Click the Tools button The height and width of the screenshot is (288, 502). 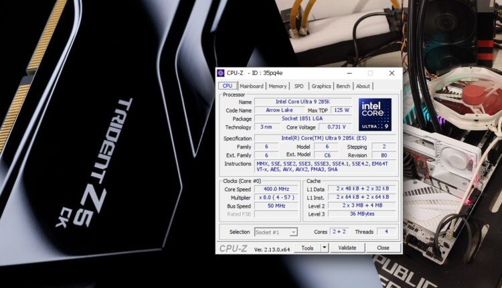tap(307, 247)
